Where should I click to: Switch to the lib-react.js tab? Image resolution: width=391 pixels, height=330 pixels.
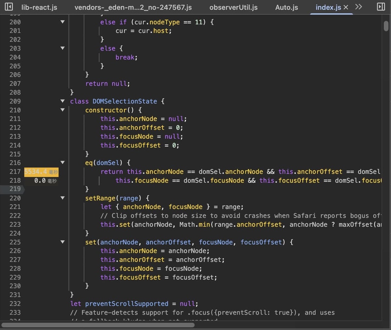[39, 7]
